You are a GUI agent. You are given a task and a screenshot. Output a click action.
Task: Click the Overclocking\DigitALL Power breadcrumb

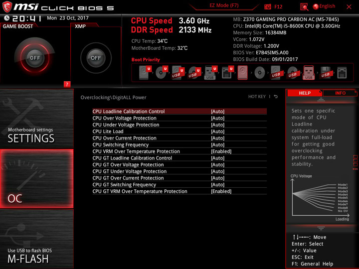click(x=113, y=98)
